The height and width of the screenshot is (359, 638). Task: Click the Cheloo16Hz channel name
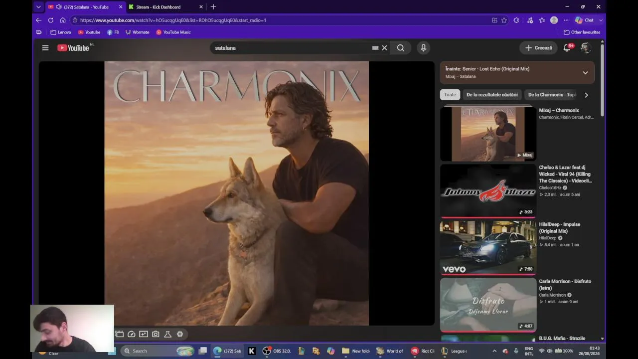click(x=550, y=188)
